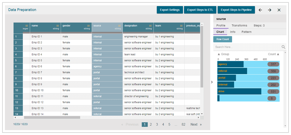Go back with the left arrow icon
The image size is (291, 135).
pyautogui.click(x=260, y=10)
